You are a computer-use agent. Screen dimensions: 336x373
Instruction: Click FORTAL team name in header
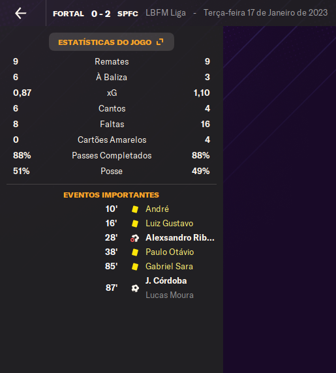69,14
